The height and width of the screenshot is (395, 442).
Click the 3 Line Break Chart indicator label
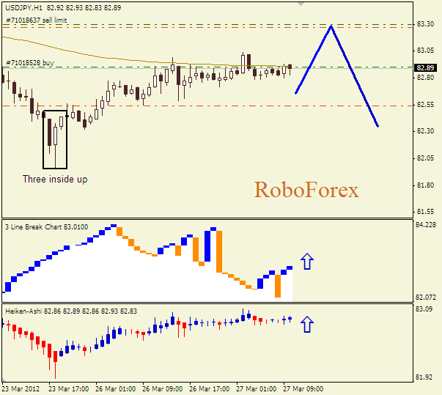47,227
